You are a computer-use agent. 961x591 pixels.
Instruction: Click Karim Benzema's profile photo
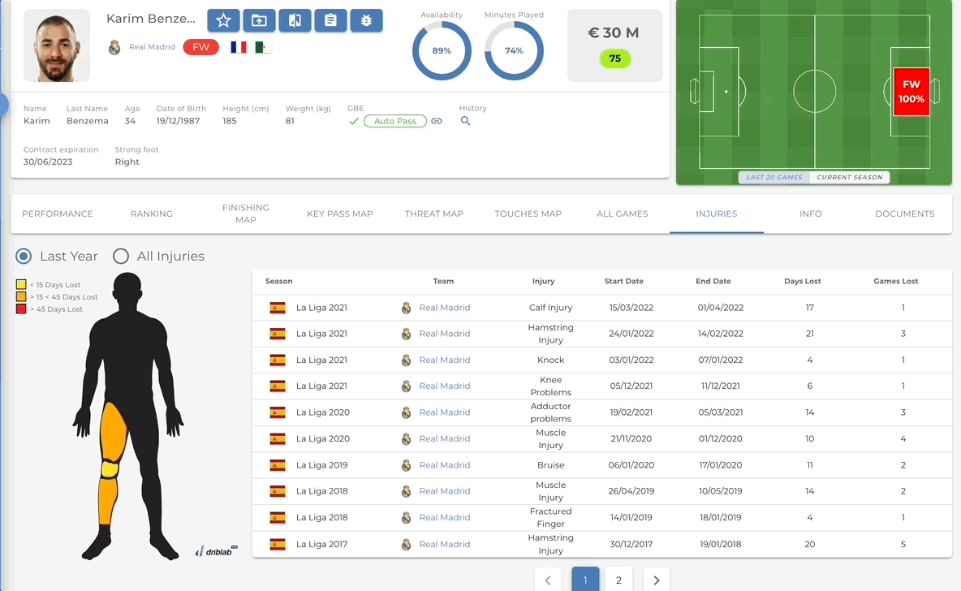56,45
